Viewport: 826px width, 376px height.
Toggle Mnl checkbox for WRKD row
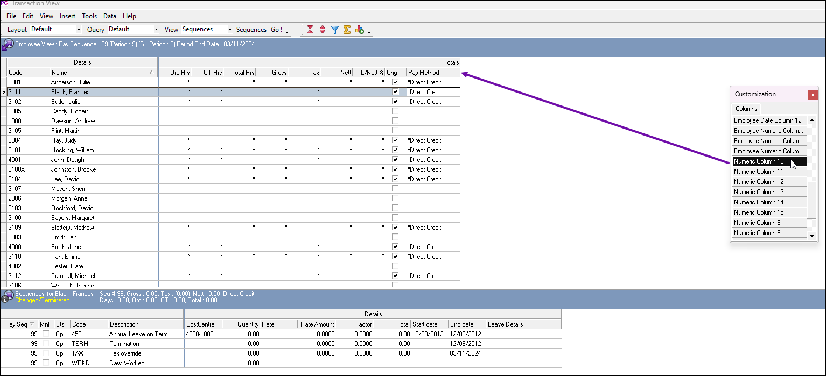46,363
